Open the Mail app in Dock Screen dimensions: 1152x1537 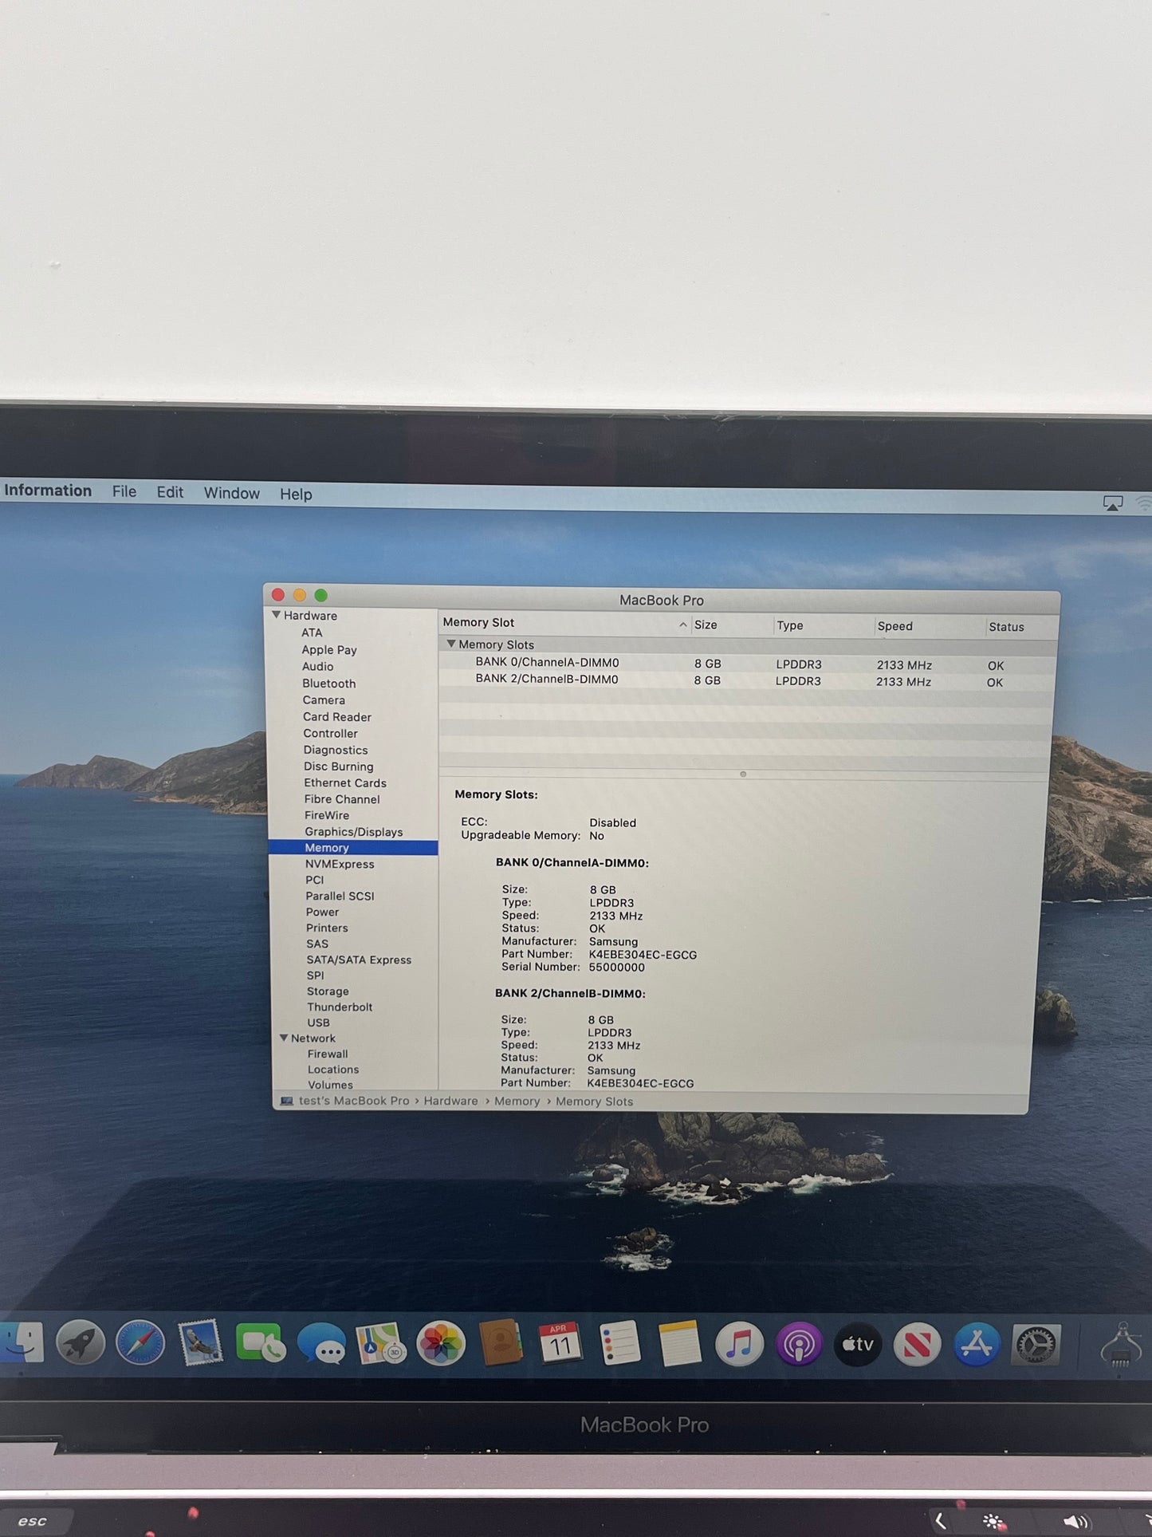[x=200, y=1343]
